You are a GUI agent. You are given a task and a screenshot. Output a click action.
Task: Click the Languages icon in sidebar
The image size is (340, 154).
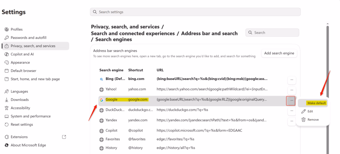[x=7, y=92]
